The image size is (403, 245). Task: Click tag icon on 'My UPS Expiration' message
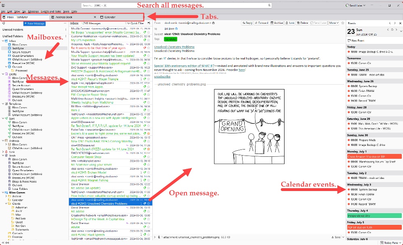point(145,40)
